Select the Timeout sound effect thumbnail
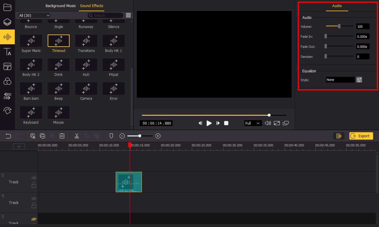This screenshot has width=379, height=227. pos(59,41)
